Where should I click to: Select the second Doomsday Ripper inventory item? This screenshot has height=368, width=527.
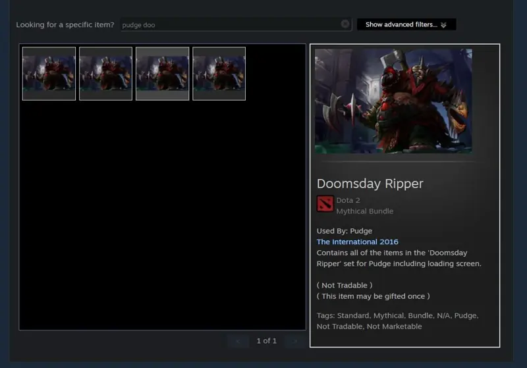pos(105,74)
